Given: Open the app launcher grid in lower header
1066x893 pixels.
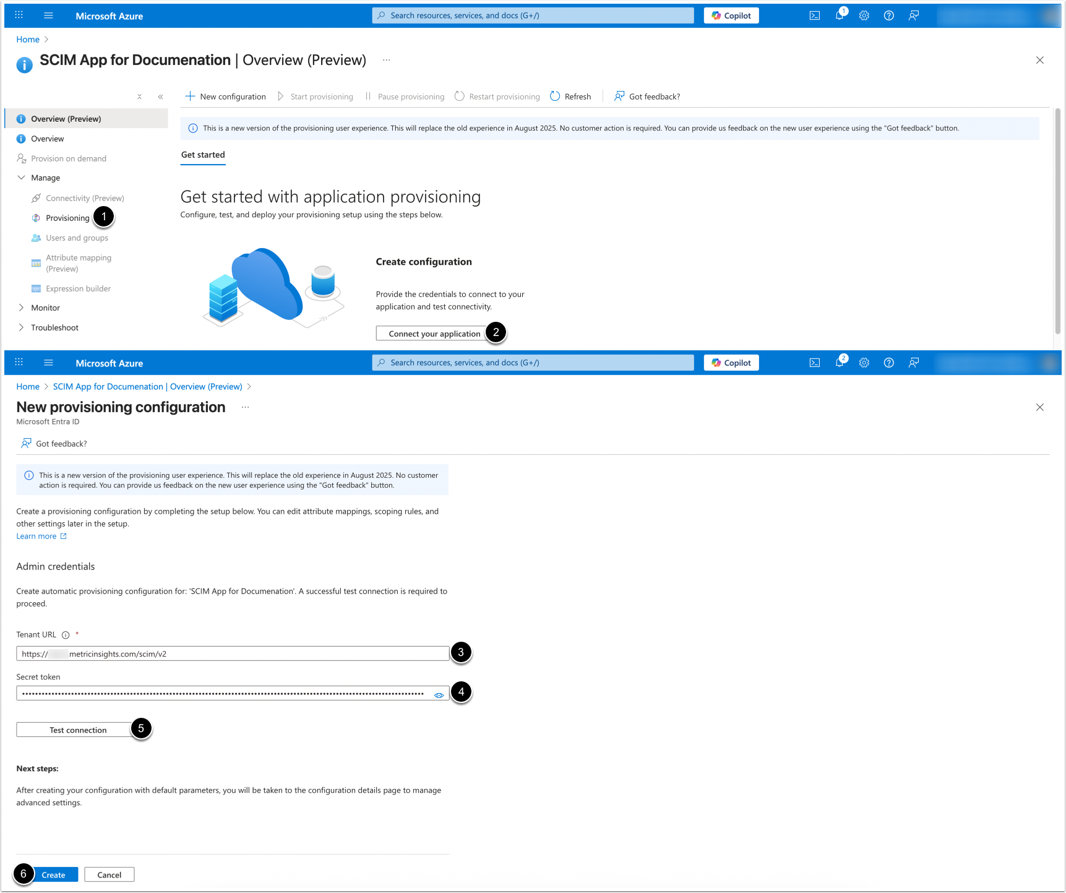Looking at the screenshot, I should coord(19,363).
